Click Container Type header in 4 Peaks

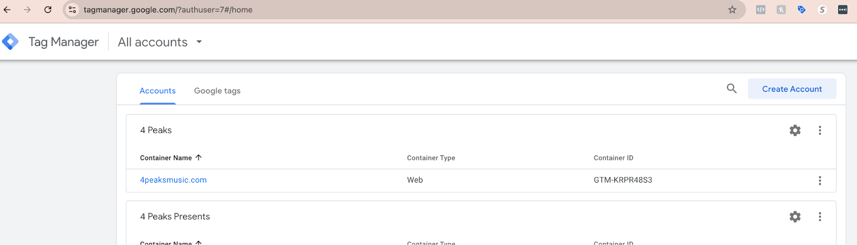coord(431,158)
